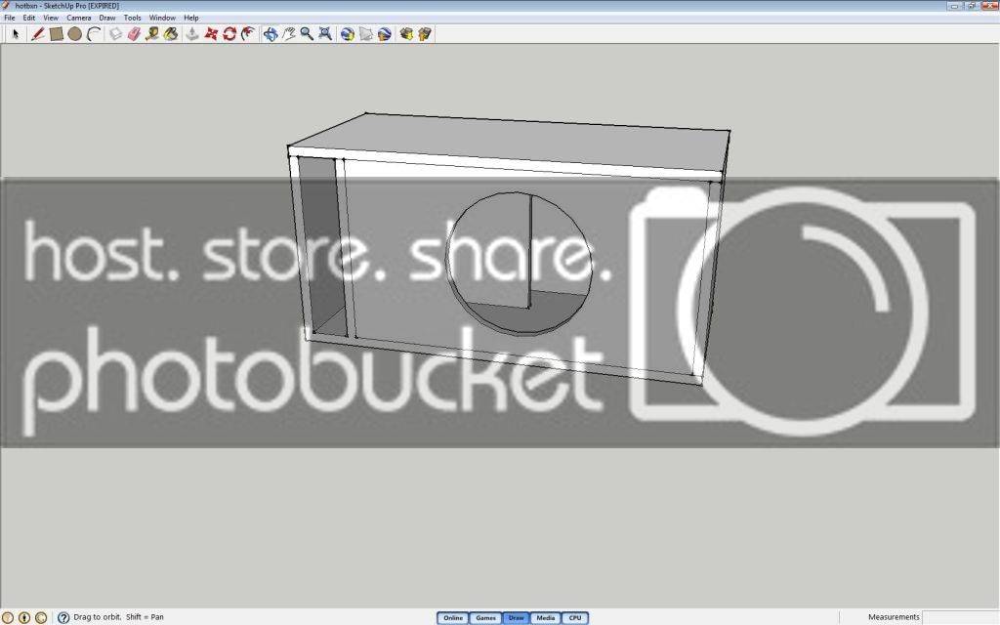
Task: Open the File menu
Action: tap(10, 18)
